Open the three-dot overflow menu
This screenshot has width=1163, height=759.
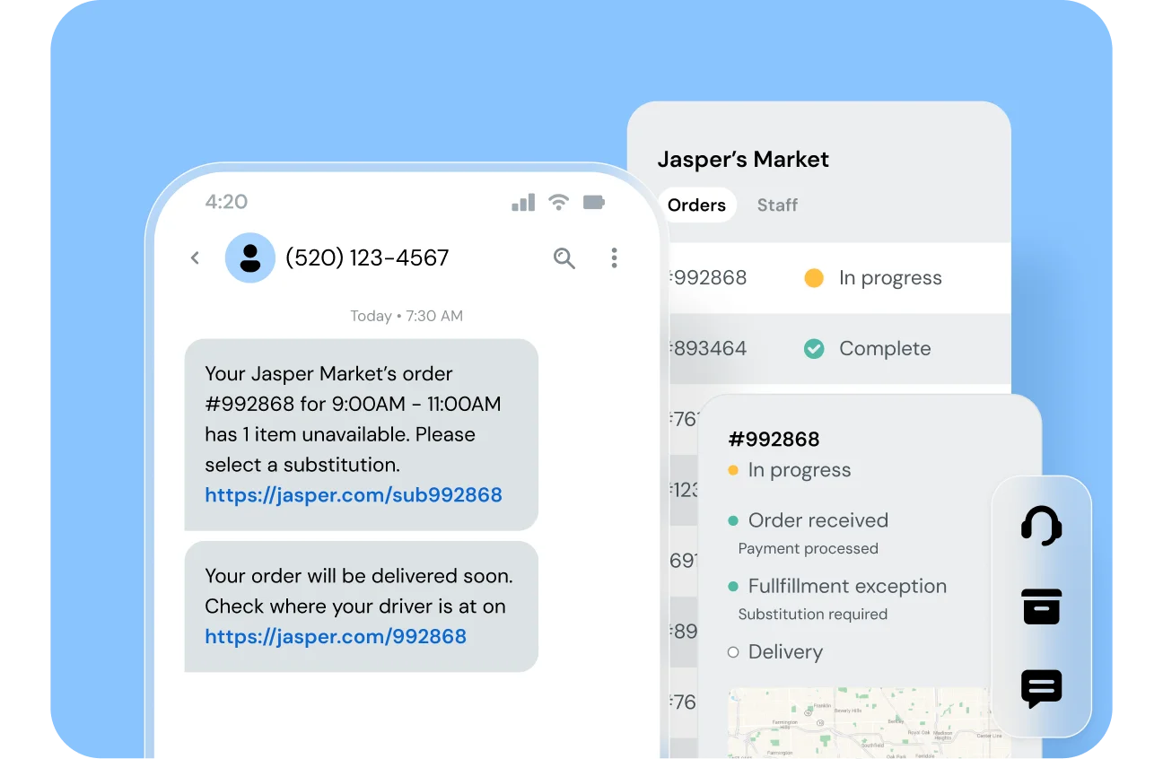(614, 258)
